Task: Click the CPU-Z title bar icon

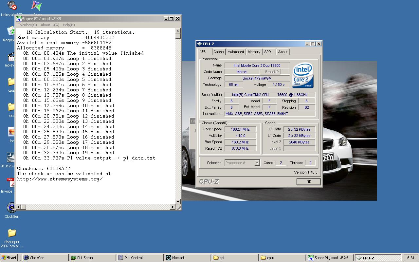Action: click(199, 44)
